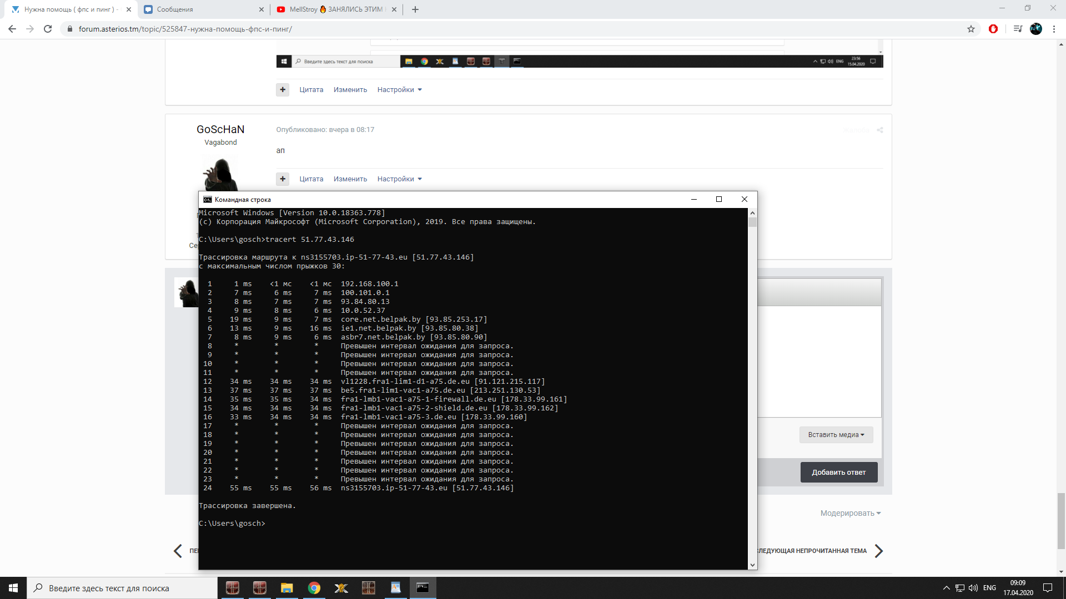Open the taskbar clock and date
The image size is (1066, 599).
tap(1018, 588)
